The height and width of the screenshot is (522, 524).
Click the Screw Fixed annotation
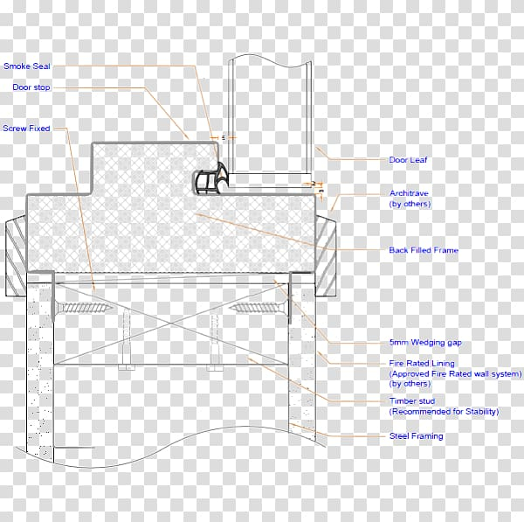click(x=26, y=129)
